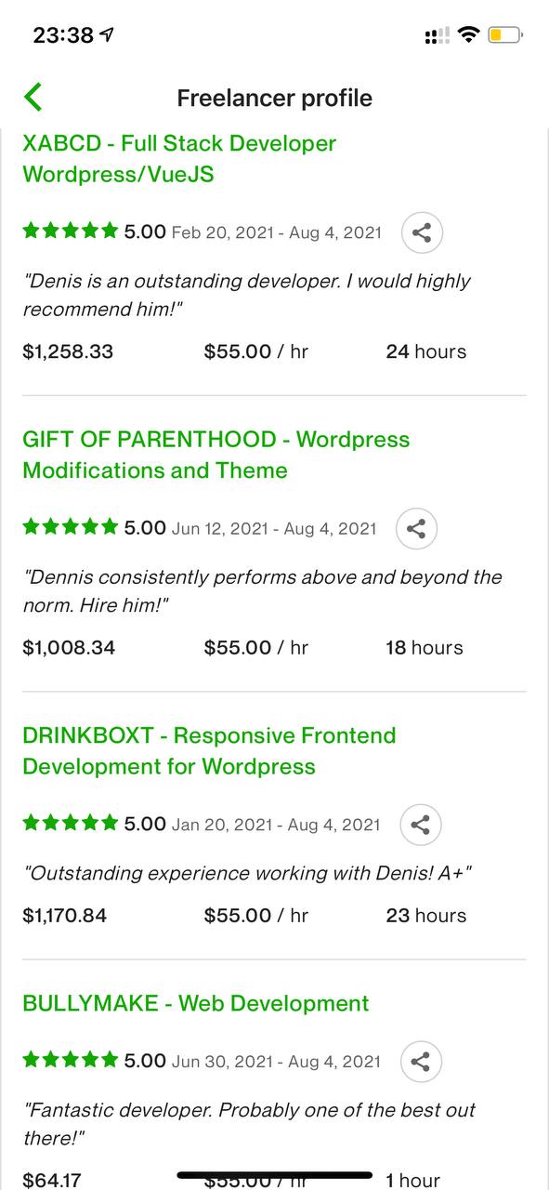Tap the five-star rating on XABCD job

coord(71,231)
